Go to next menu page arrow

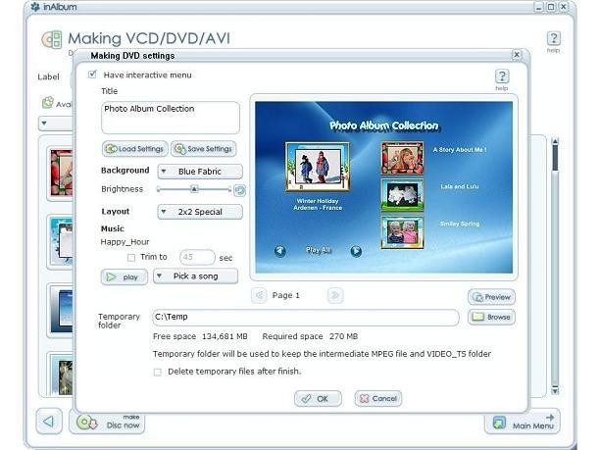335,295
